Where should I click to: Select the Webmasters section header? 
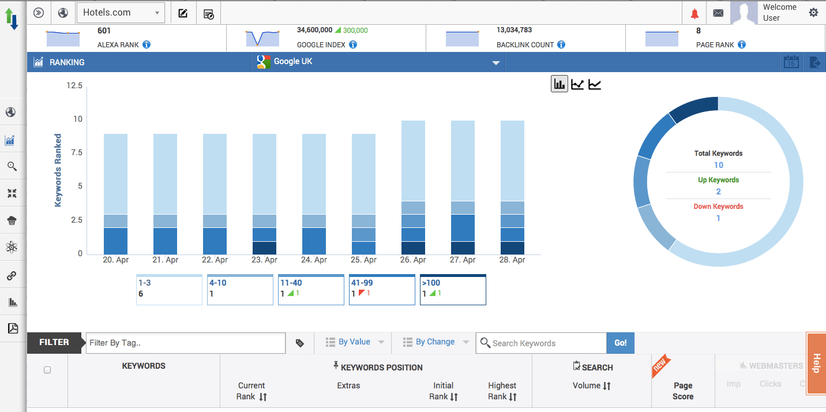pyautogui.click(x=771, y=365)
